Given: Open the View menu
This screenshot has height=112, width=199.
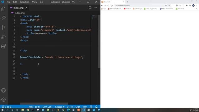Looking at the screenshot, I should 35,2.
